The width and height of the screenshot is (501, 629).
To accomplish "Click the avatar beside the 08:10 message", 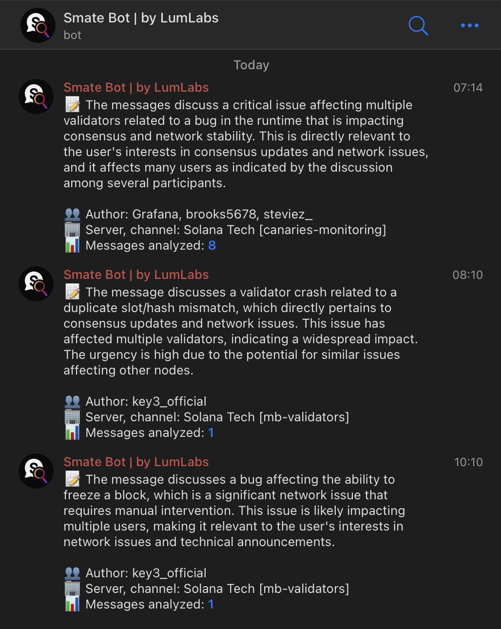I will [x=36, y=284].
